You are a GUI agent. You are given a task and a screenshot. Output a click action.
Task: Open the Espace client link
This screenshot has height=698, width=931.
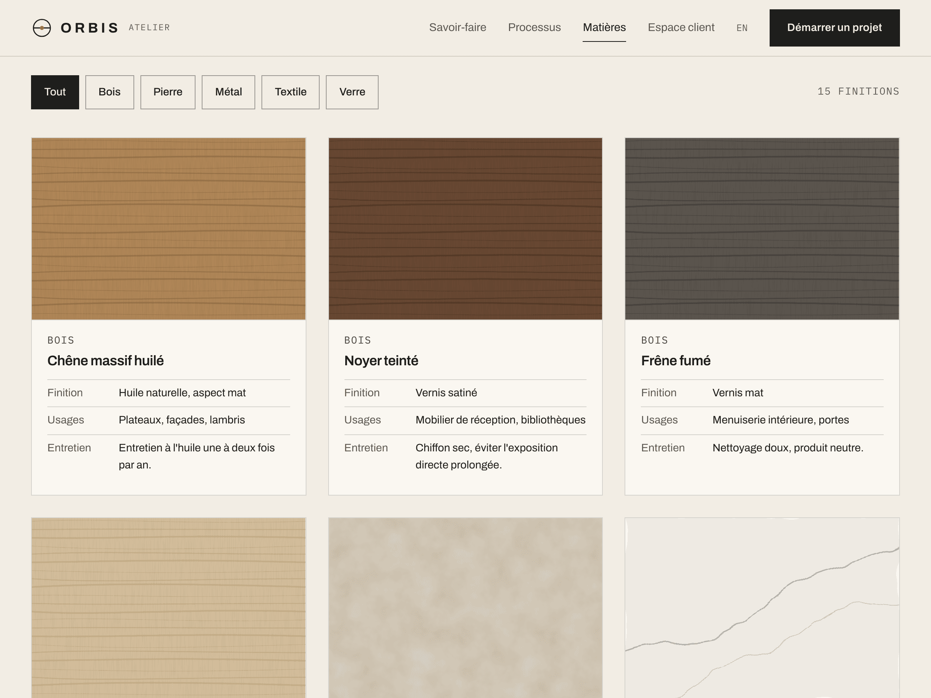tap(681, 28)
